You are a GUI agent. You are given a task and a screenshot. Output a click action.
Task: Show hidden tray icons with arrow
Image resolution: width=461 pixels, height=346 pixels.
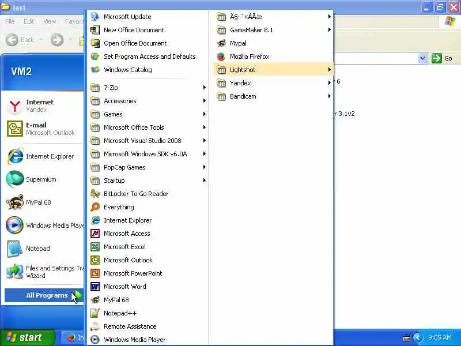(417, 337)
